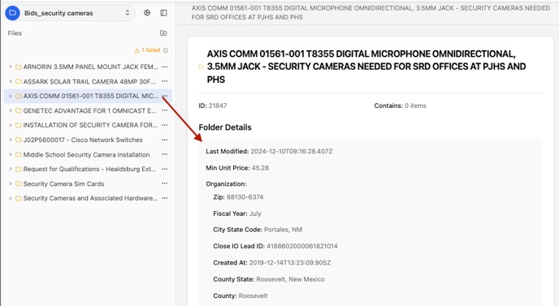Click the AXIS COMM 01561-001 detail title

coord(366,67)
